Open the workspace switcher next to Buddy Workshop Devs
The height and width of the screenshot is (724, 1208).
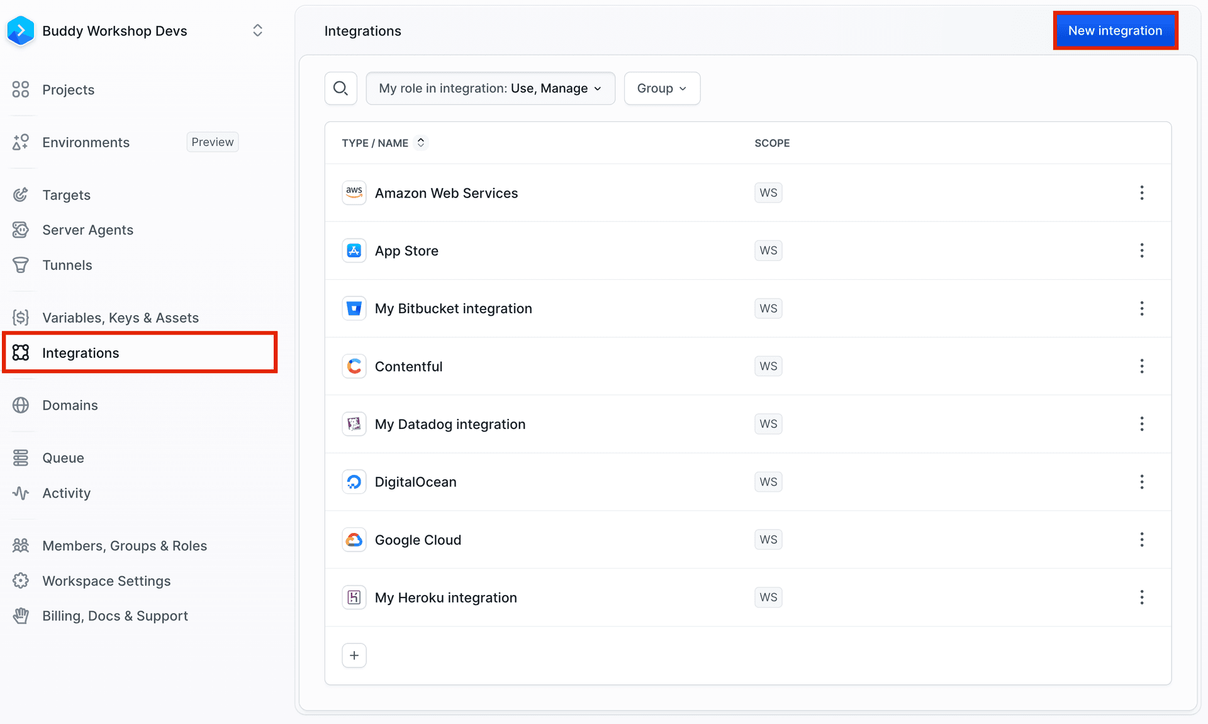click(257, 30)
